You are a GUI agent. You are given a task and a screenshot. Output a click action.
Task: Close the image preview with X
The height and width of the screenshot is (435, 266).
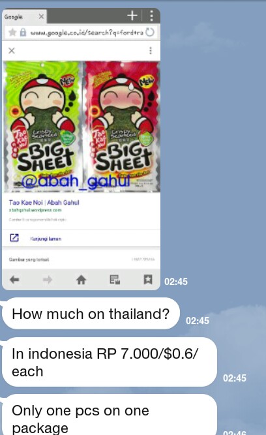[12, 50]
